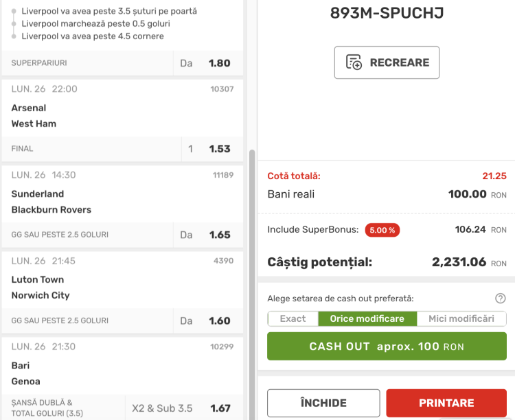The height and width of the screenshot is (420, 515).
Task: Click the ÎNCHIDE button
Action: pos(323,403)
